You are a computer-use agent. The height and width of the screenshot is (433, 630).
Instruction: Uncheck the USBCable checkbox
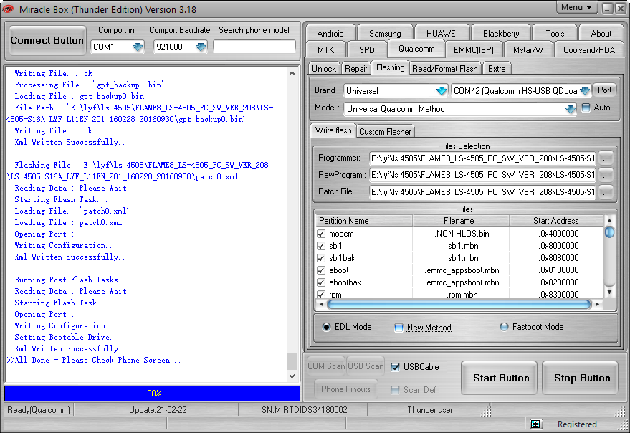pos(395,367)
